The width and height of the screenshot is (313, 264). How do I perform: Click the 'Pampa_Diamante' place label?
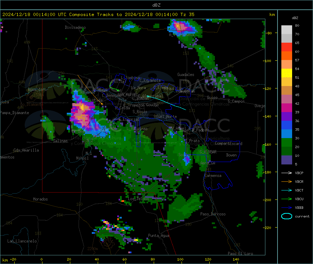tap(15, 113)
